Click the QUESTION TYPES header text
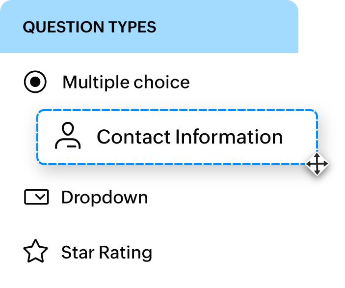This screenshot has height=288, width=345. [x=89, y=27]
